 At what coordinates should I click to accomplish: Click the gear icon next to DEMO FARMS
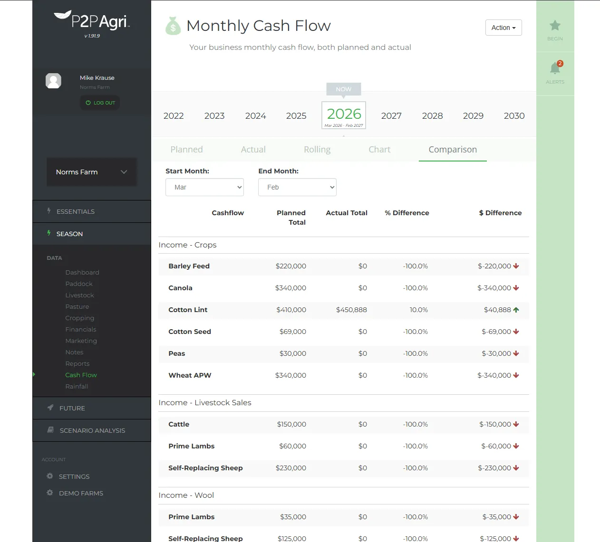50,493
